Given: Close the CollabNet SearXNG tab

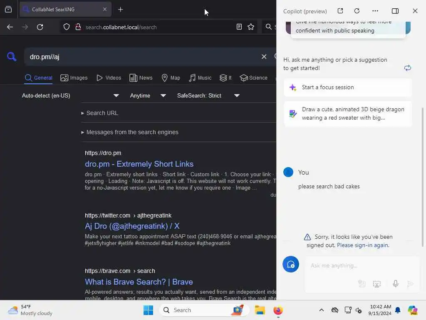Looking at the screenshot, I should coord(105,9).
